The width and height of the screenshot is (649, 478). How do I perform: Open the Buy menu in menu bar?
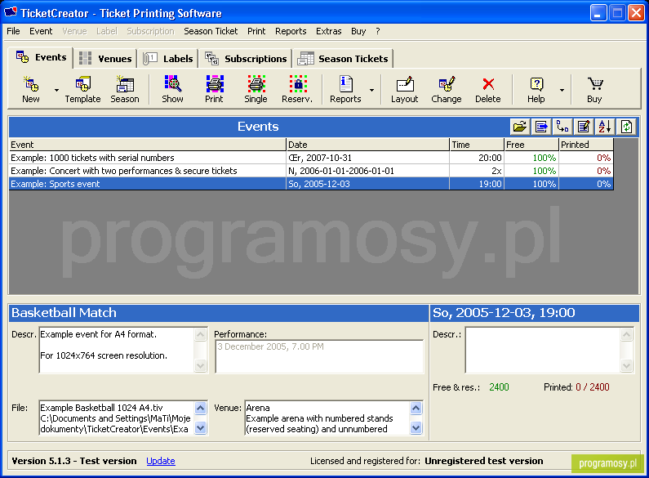[358, 31]
